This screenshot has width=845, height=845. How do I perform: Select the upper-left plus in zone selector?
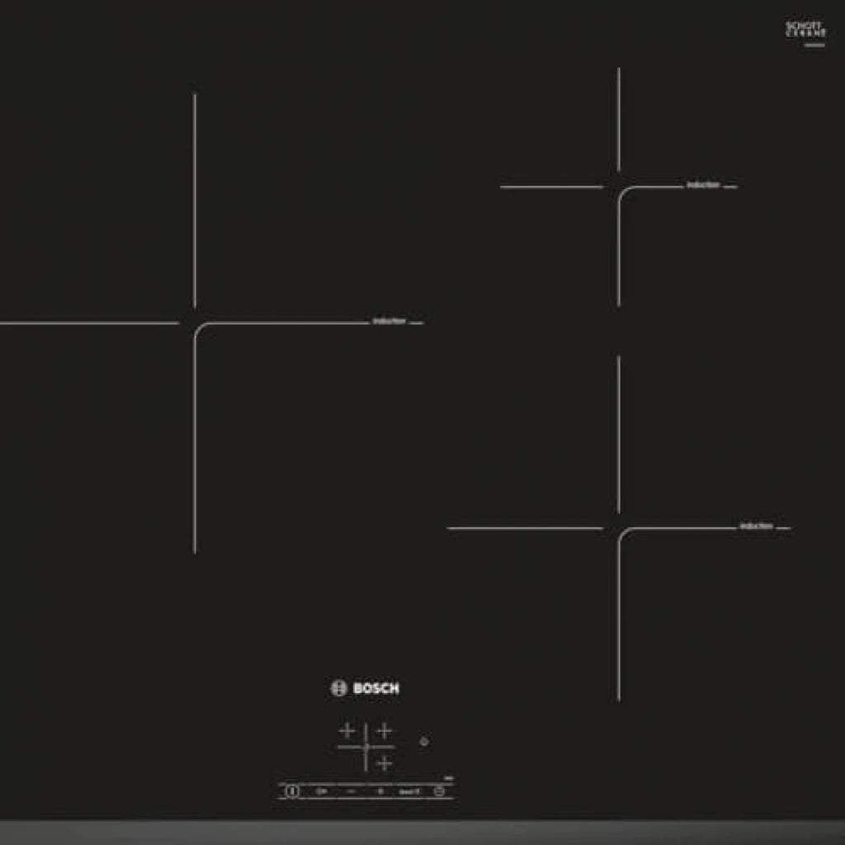347,730
